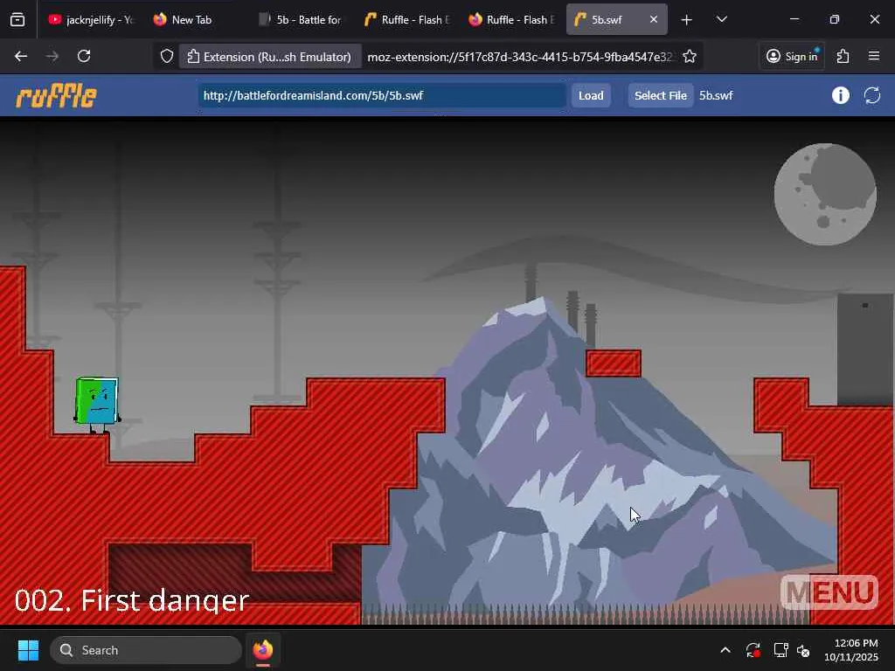This screenshot has height=671, width=895.
Task: Click the Firefox taskbar icon
Action: [x=263, y=650]
